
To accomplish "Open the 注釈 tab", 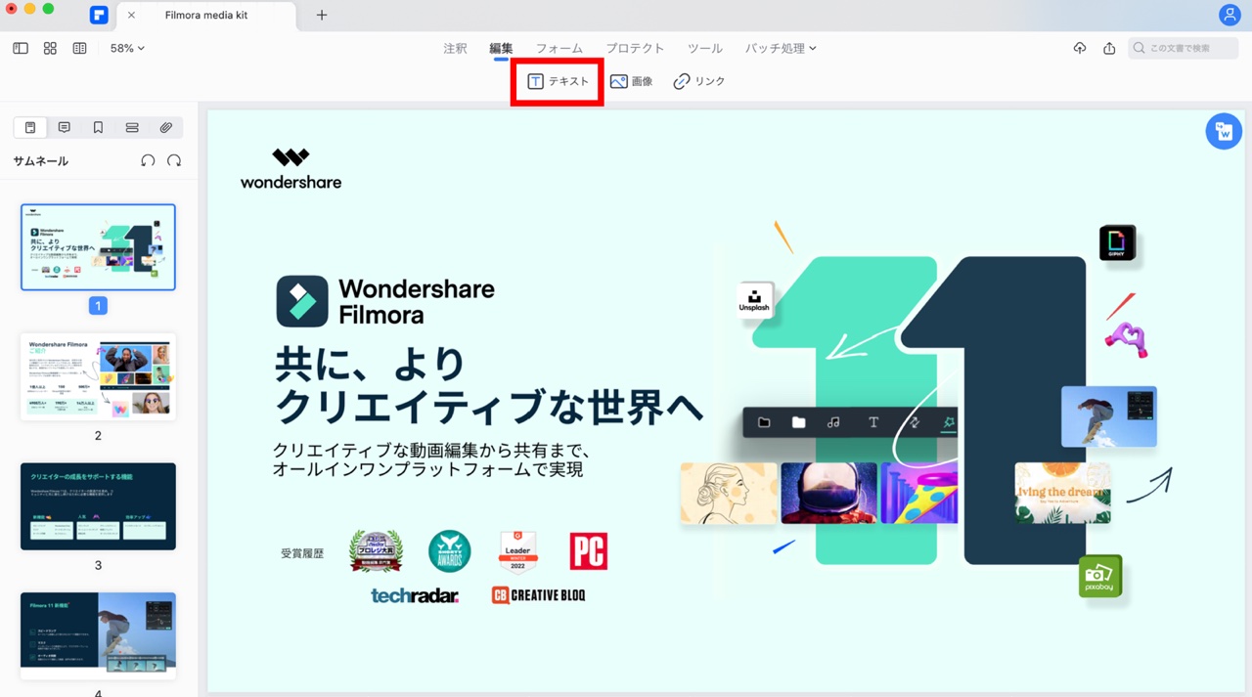I will click(455, 48).
